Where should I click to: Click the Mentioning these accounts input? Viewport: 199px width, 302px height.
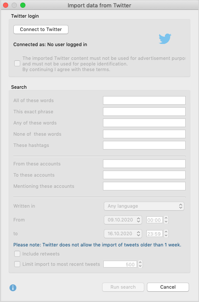144,186
